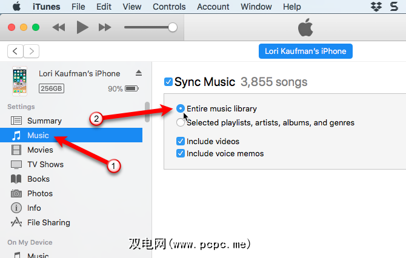
Task: Click the Photos camera icon in sidebar
Action: [x=16, y=194]
